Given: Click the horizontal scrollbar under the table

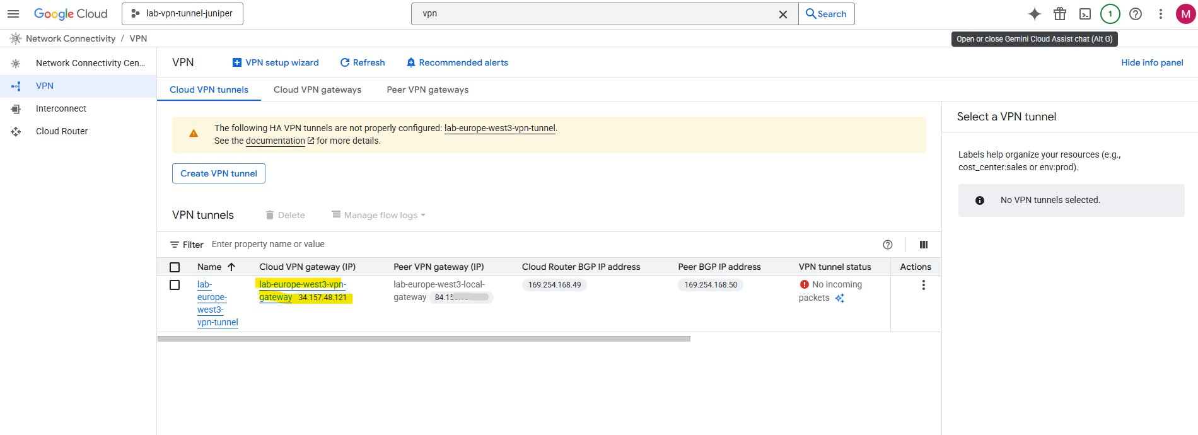Looking at the screenshot, I should click(424, 339).
